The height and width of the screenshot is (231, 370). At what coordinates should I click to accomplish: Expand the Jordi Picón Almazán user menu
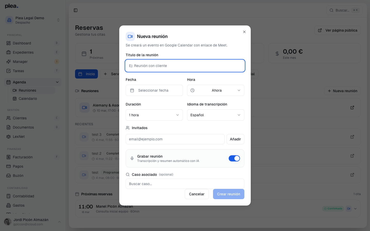33,222
